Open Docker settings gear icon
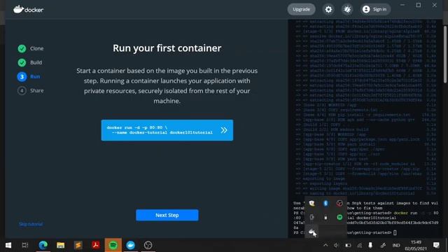Screen dimensions: 448x252 [328, 9]
